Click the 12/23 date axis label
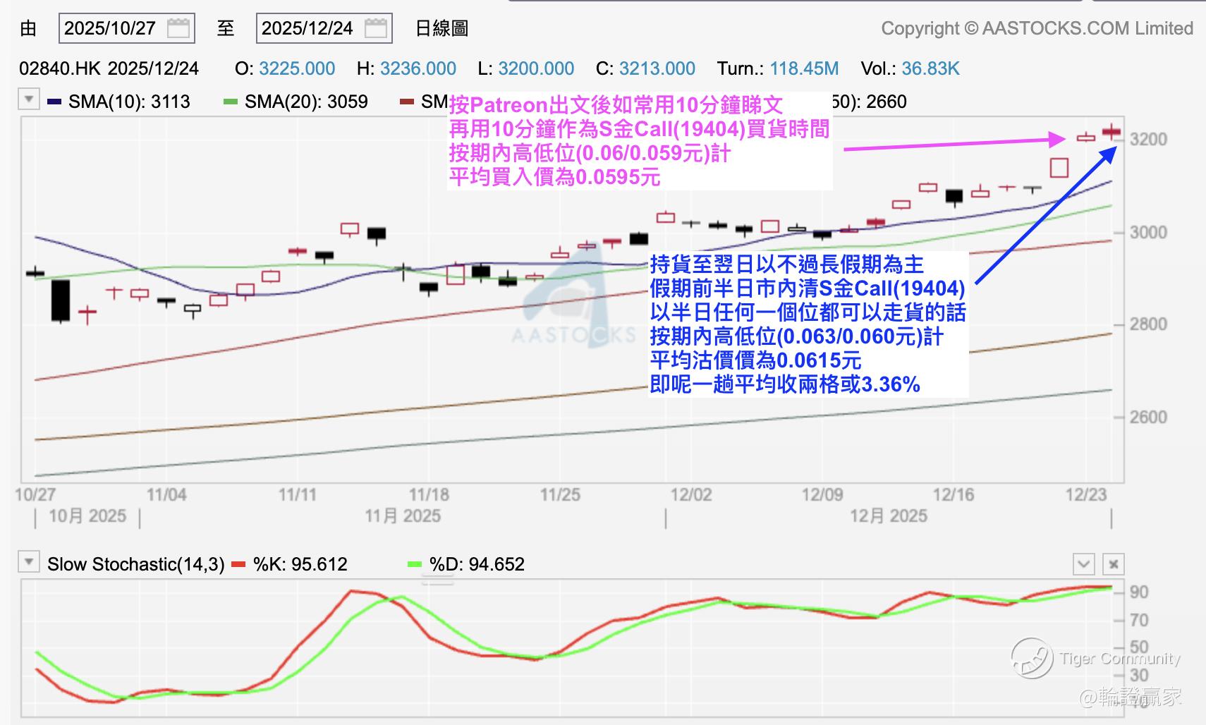The image size is (1206, 725). (x=1086, y=494)
